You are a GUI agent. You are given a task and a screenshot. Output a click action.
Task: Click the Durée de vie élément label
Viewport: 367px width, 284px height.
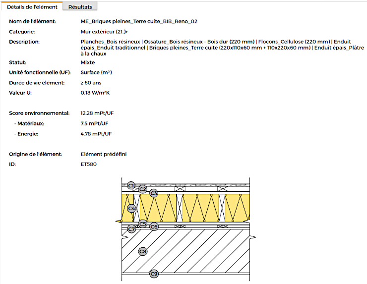[37, 83]
